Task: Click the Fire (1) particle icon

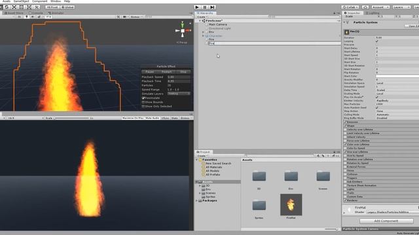Action: (x=347, y=32)
